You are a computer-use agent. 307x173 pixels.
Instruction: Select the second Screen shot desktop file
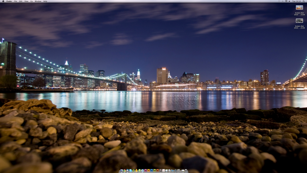pos(299,21)
